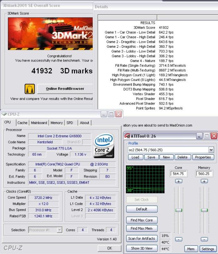Click the Mem button in ATITool
Image resolution: width=218 pixels, height=254 pixels.
[x=191, y=249]
